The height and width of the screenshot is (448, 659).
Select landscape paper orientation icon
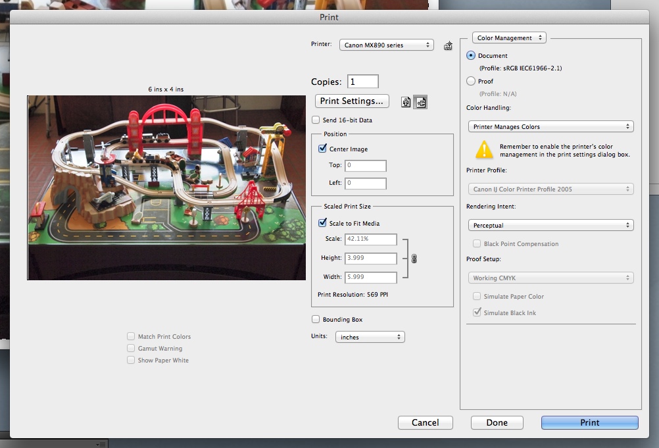click(420, 102)
